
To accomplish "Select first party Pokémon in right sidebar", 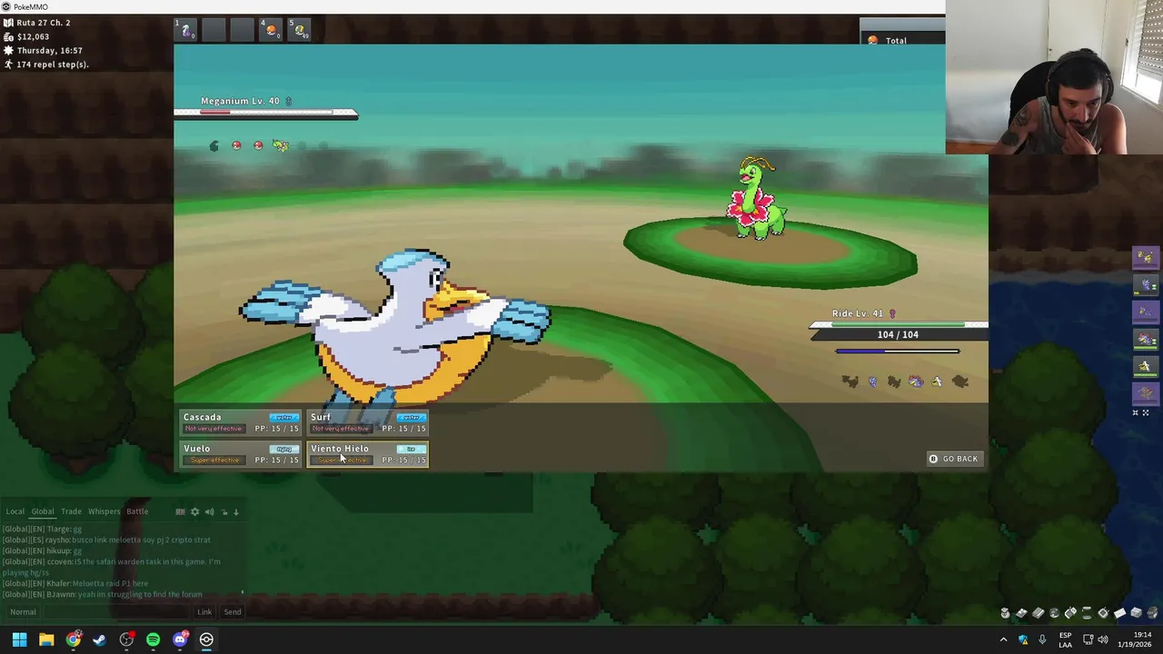I will pos(1146,259).
